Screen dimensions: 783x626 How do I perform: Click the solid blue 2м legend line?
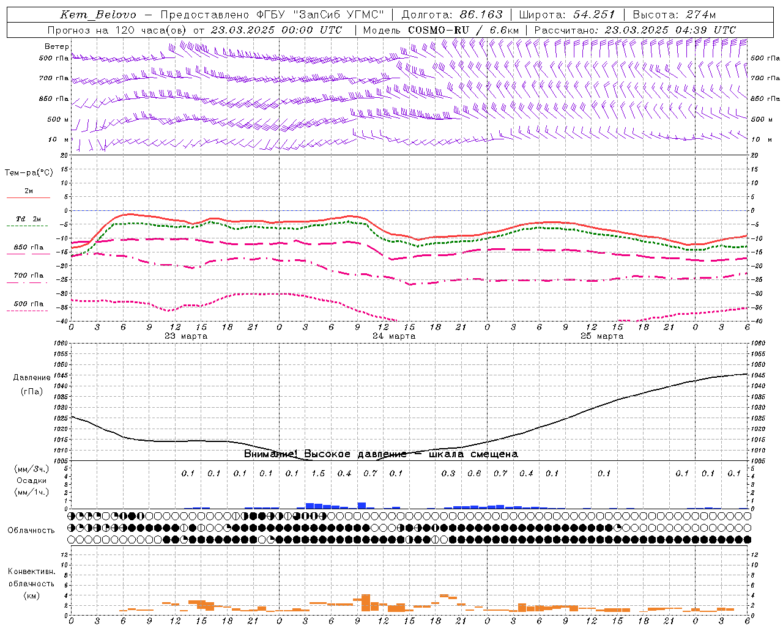28,197
